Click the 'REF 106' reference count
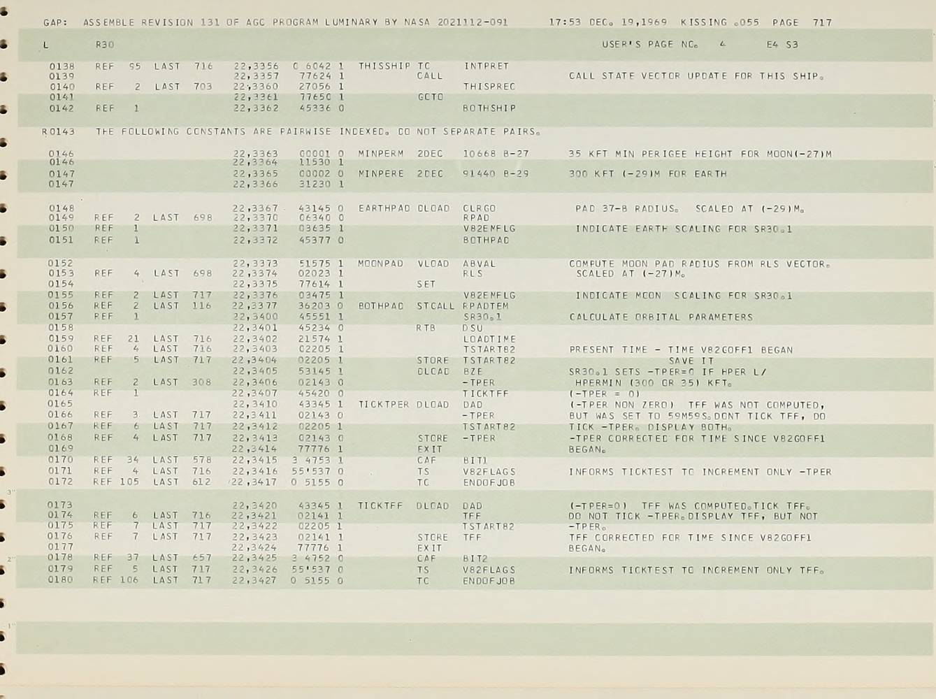The image size is (936, 699). coord(116,580)
